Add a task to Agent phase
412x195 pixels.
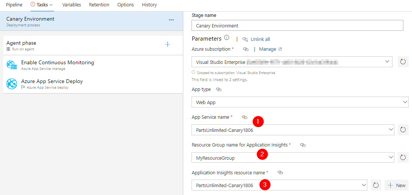pos(168,44)
